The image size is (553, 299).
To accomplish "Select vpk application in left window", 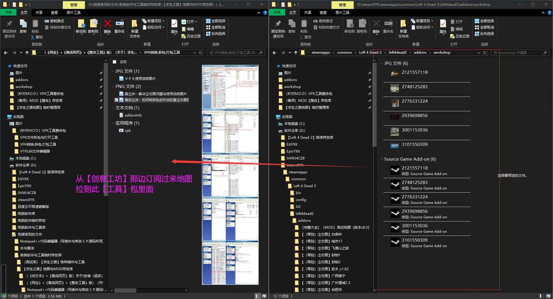I will tap(125, 130).
